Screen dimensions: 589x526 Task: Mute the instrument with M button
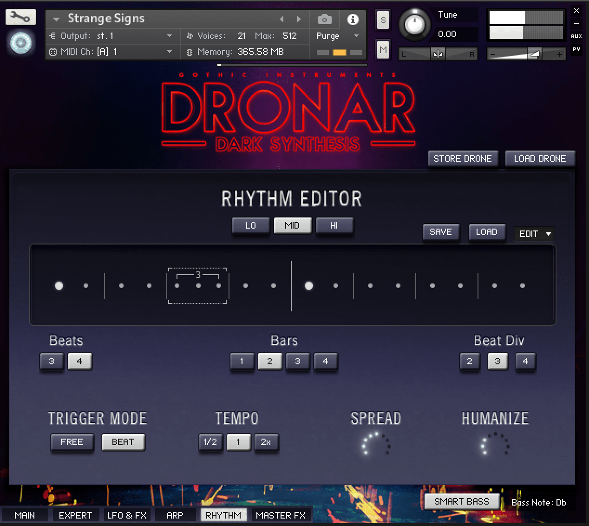(383, 50)
